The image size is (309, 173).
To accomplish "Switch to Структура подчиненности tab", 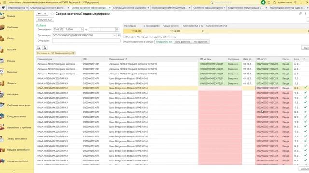I will (x=47, y=8).
